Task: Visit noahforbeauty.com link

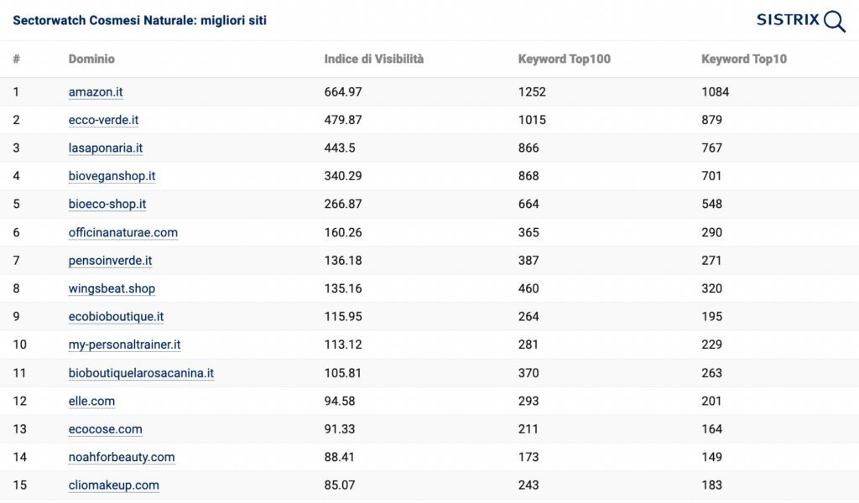Action: tap(122, 457)
